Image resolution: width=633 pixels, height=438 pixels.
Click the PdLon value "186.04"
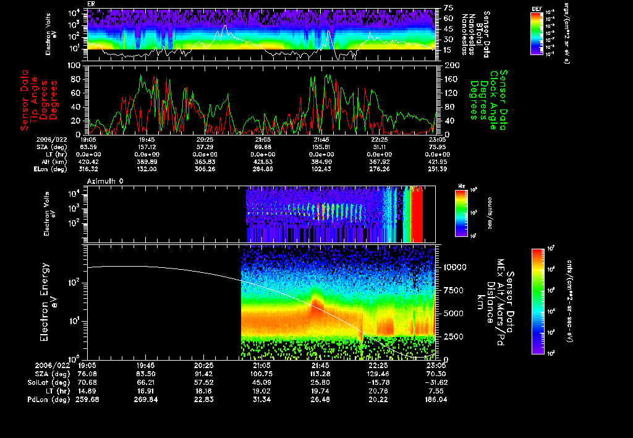click(436, 399)
